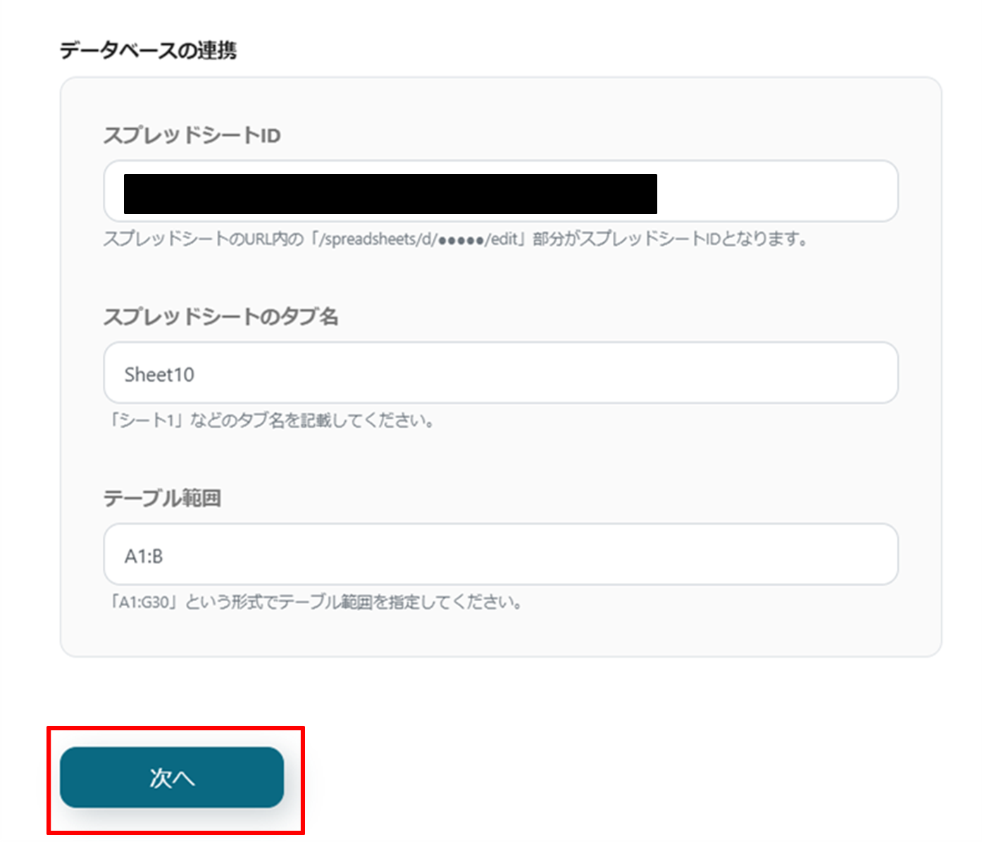The height and width of the screenshot is (842, 982).
Task: Click the blacked-out spreadsheet ID value
Action: 390,194
